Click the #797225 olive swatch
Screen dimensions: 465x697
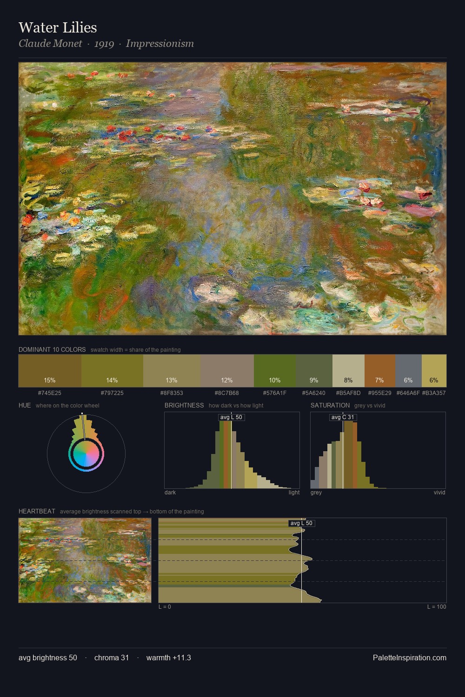coord(112,371)
